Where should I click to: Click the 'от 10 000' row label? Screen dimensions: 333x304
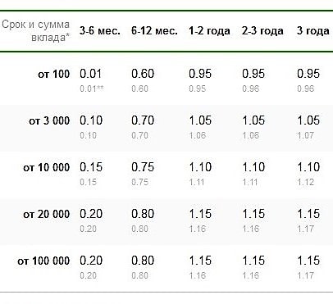(x=47, y=167)
